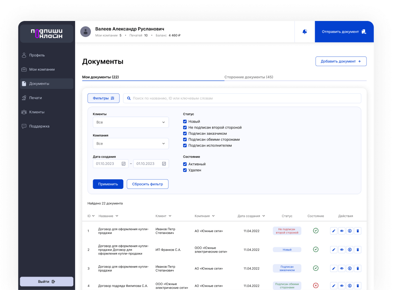Viewport: 396px width, 290px height.
Task: Sort table by ID column
Action: pyautogui.click(x=91, y=216)
